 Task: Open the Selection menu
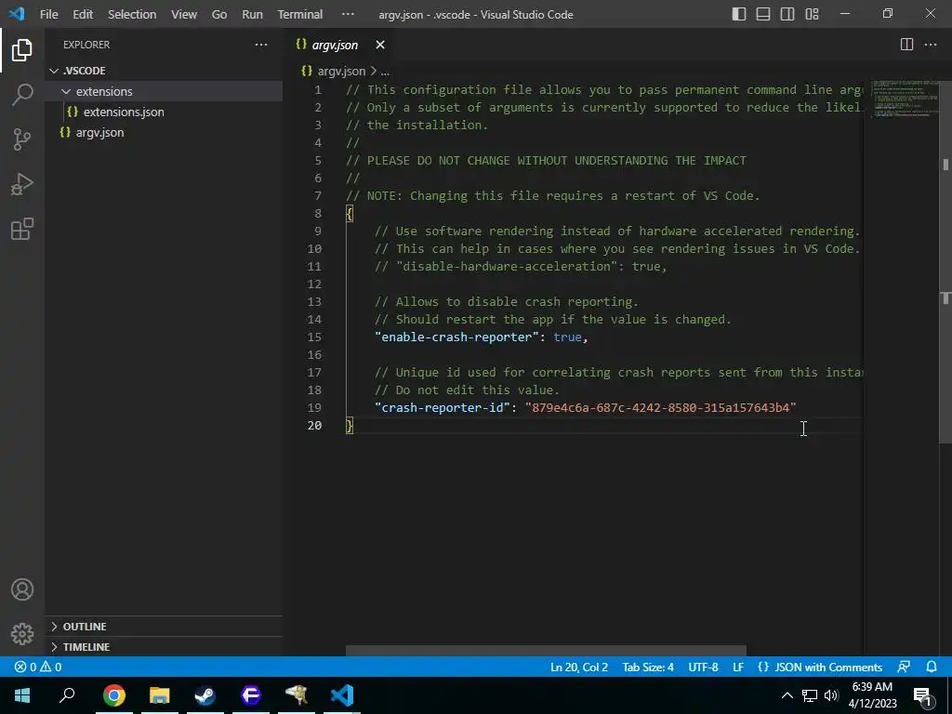[132, 14]
